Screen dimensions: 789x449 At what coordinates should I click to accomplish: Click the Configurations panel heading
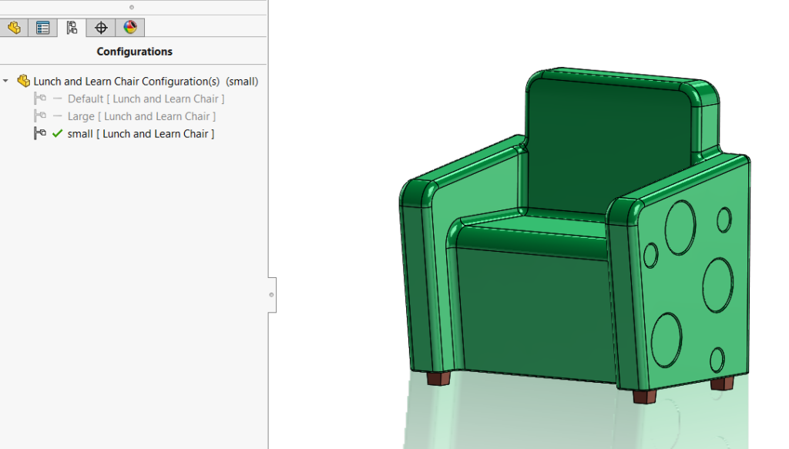[134, 52]
